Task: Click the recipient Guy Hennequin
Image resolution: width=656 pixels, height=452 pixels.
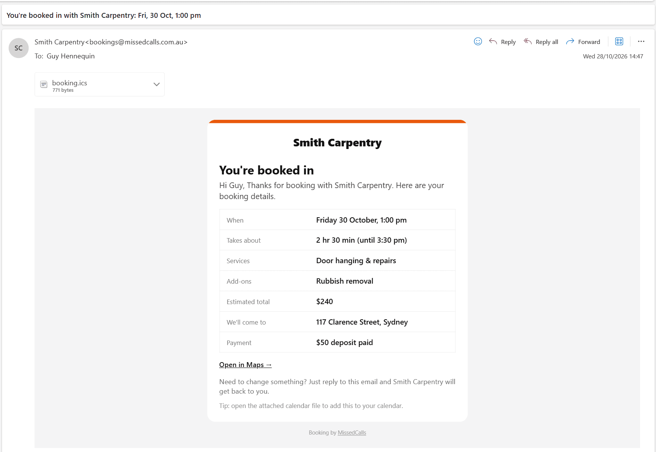Action: [x=71, y=56]
